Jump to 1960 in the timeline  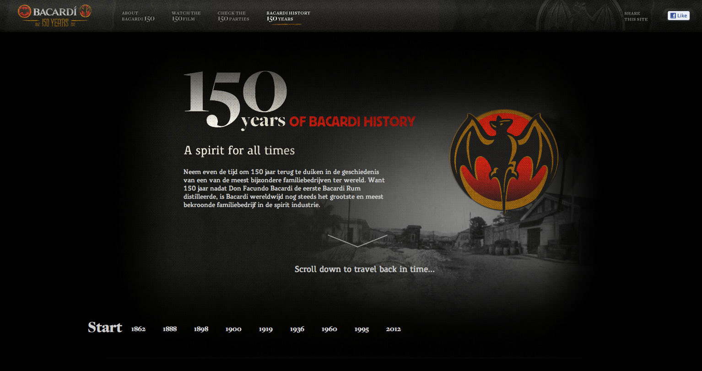coord(329,329)
